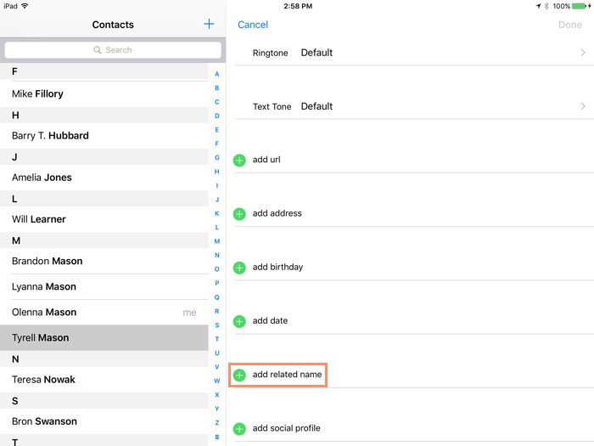Tap the plus icon to add new contact
Image resolution: width=594 pixels, height=446 pixels.
click(x=209, y=24)
